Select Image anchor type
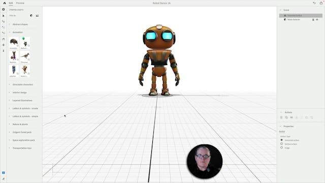 (281, 147)
